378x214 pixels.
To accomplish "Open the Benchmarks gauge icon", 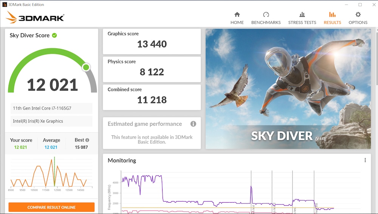I will point(266,14).
